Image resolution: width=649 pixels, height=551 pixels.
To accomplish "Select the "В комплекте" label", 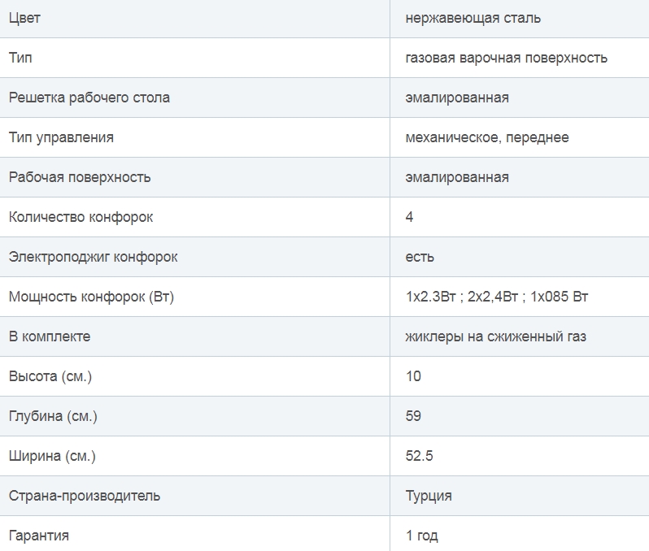I will pos(50,336).
